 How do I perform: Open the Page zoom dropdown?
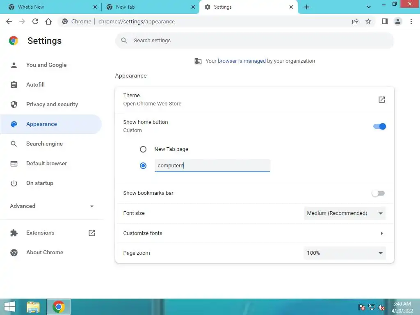345,253
